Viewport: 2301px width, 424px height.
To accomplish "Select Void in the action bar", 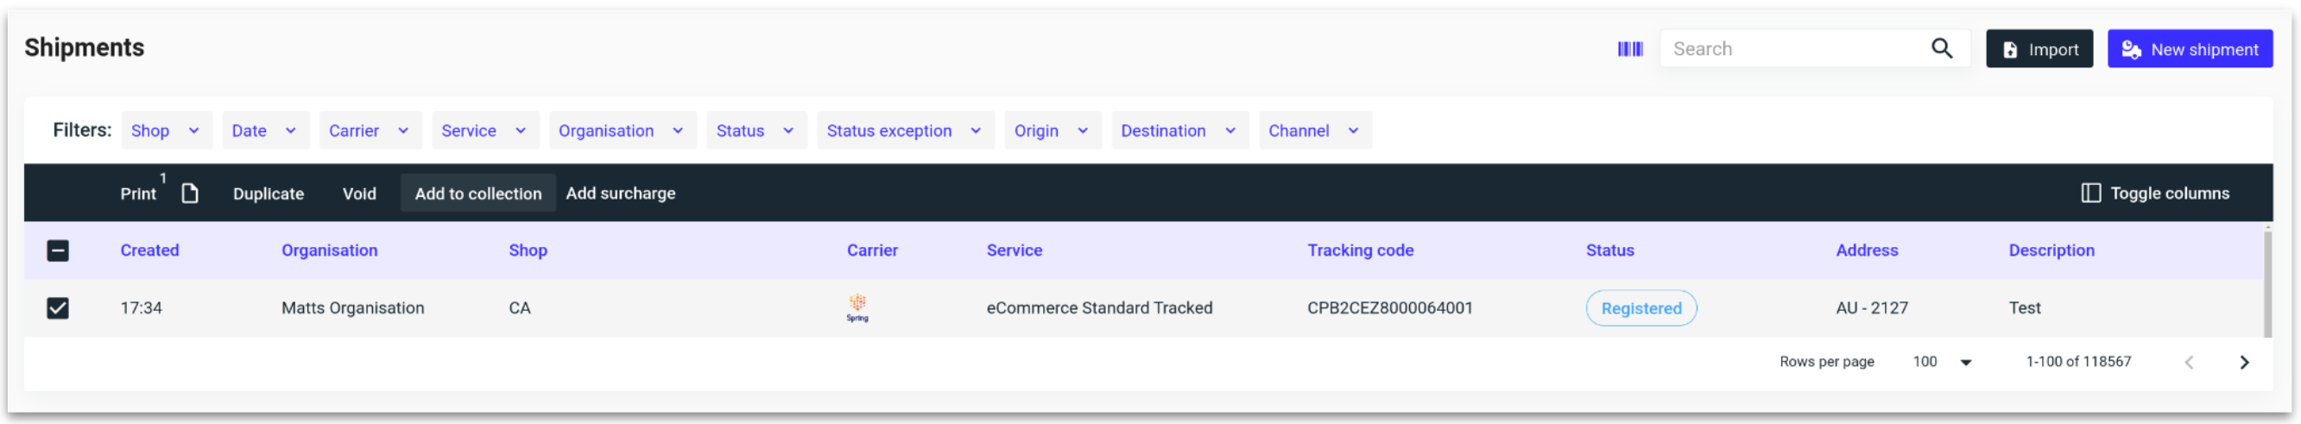I will click(359, 193).
